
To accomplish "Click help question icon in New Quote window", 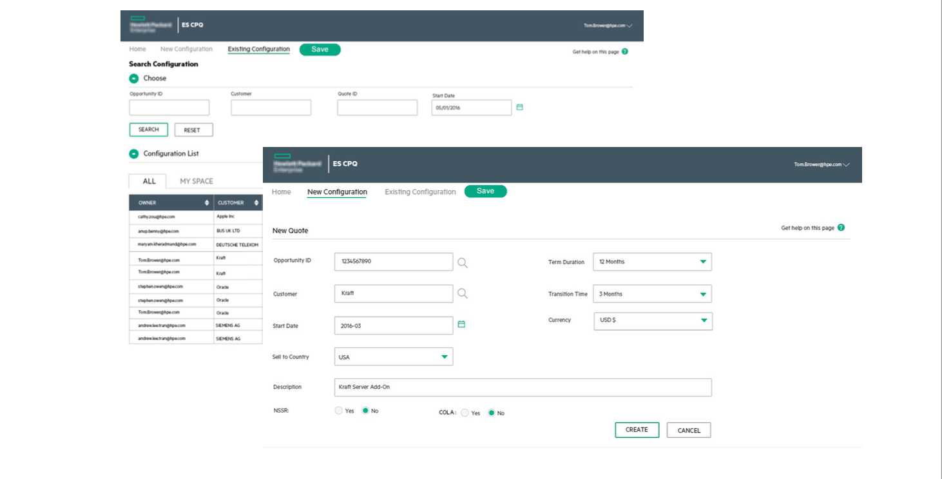I will [841, 228].
